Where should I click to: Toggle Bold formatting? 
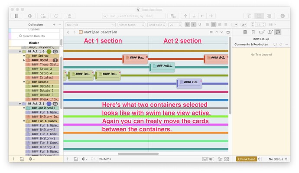pyautogui.click(x=188, y=24)
